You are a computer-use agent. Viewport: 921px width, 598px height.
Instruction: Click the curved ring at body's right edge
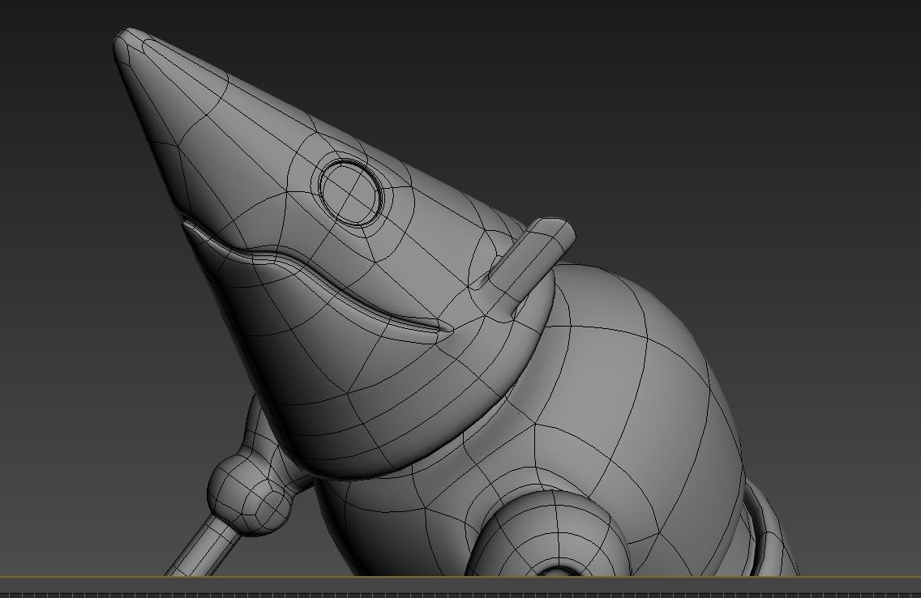coord(766,527)
